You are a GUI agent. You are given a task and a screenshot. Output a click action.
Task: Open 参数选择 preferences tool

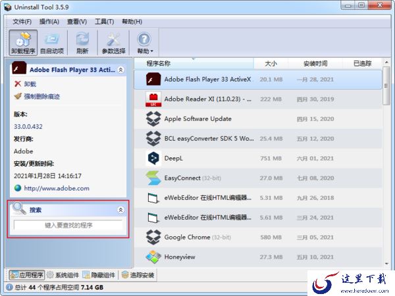[114, 42]
